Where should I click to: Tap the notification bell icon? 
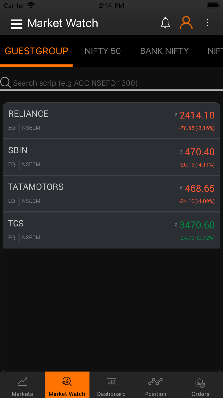[165, 23]
